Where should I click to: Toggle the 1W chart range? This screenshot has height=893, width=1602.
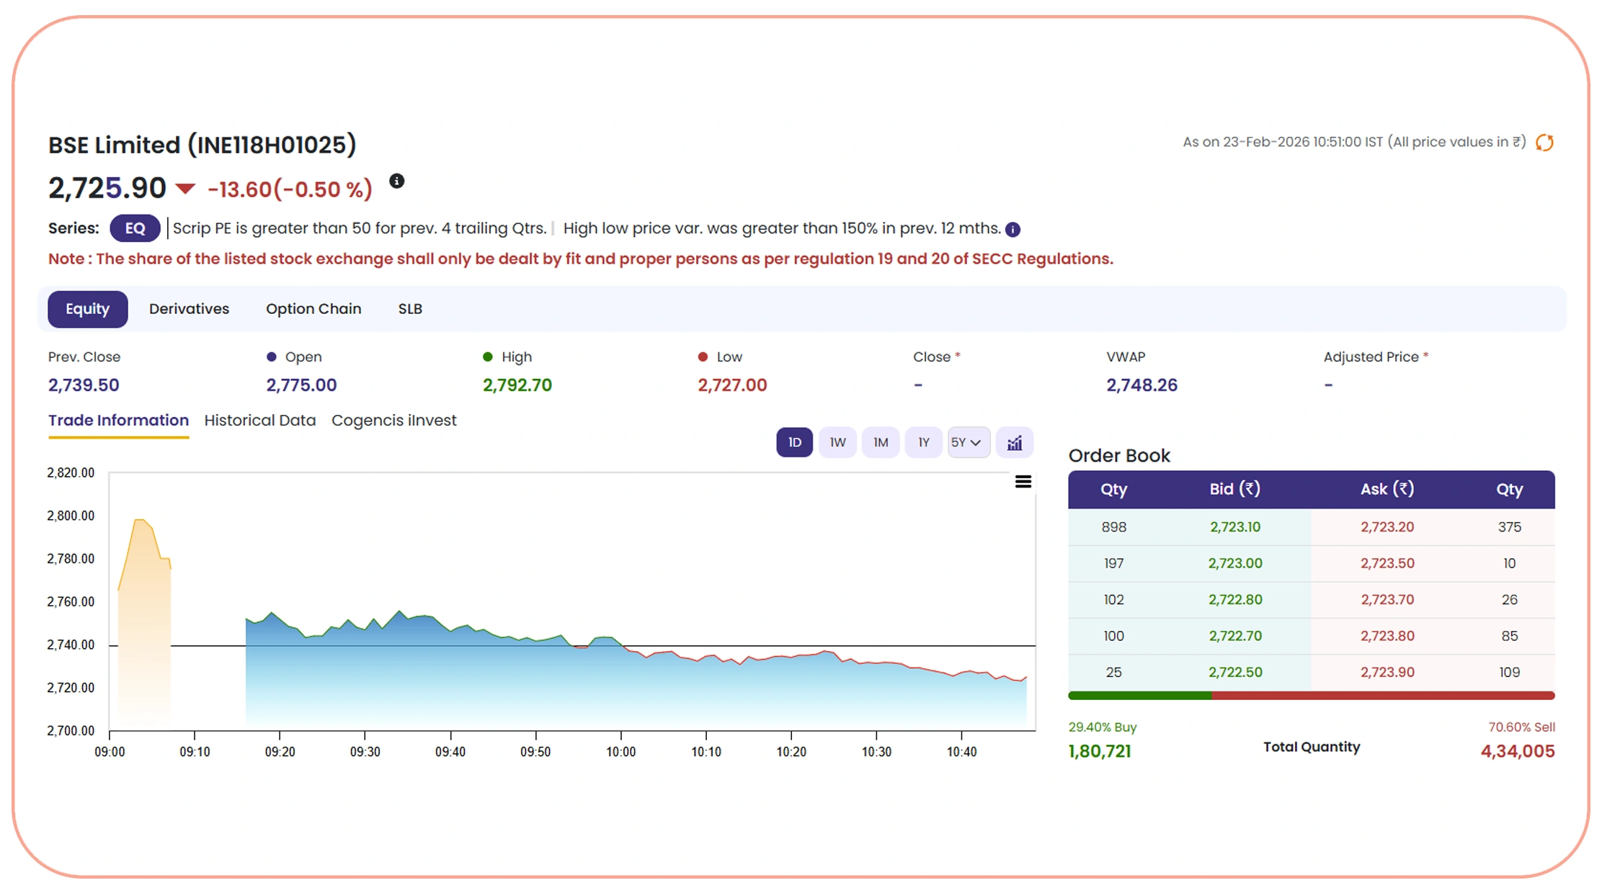pyautogui.click(x=837, y=442)
